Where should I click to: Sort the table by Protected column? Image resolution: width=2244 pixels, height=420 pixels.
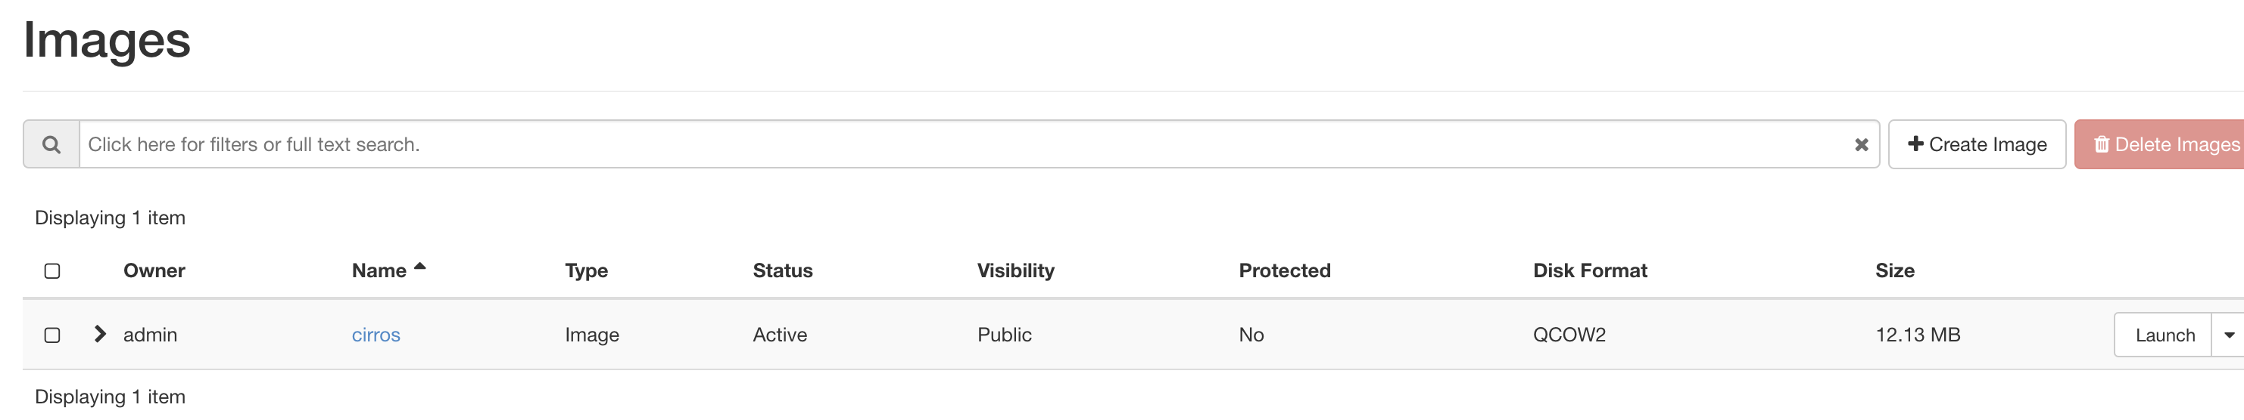[x=1284, y=270]
